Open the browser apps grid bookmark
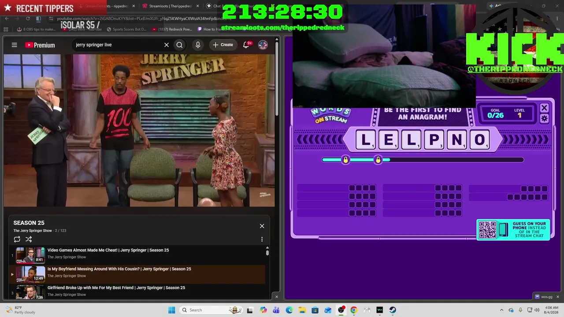Viewport: 564px width, 317px height. point(6,29)
